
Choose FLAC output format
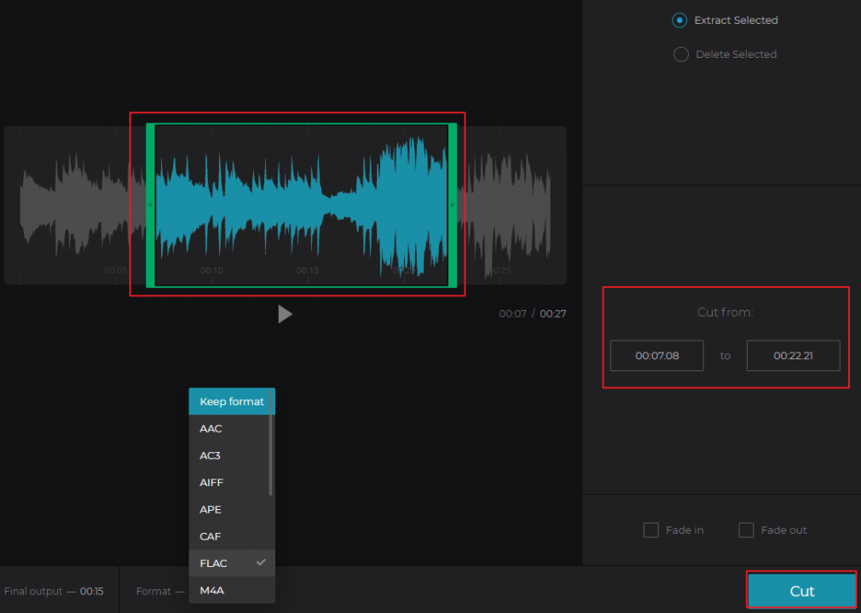pyautogui.click(x=232, y=563)
